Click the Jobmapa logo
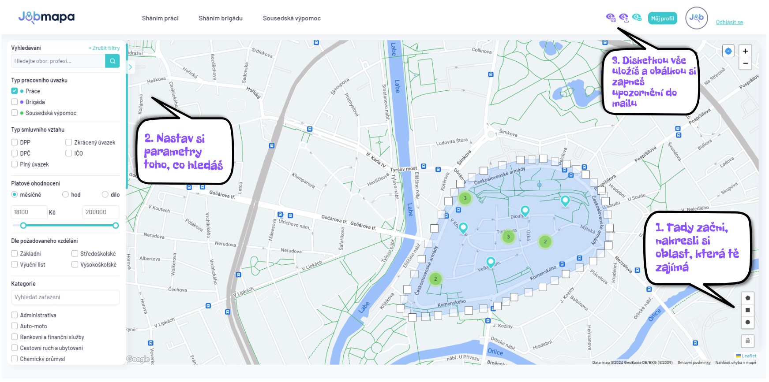Viewport: 769px width, 382px height. [x=46, y=17]
